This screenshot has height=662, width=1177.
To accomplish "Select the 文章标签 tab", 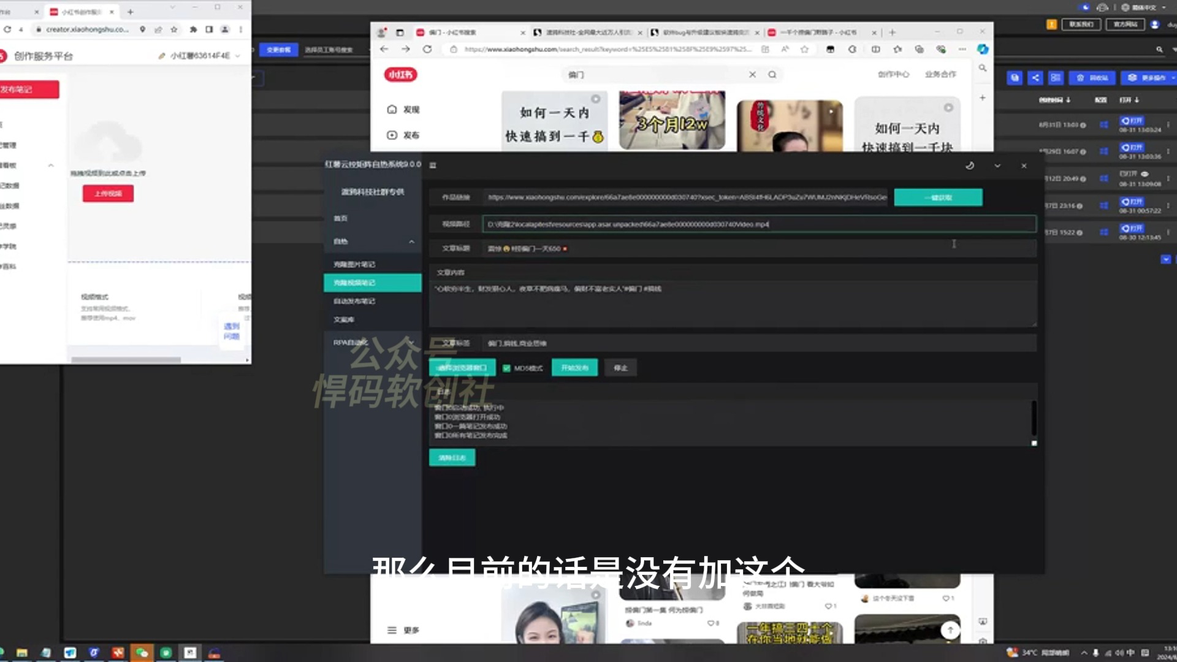I will [x=454, y=342].
